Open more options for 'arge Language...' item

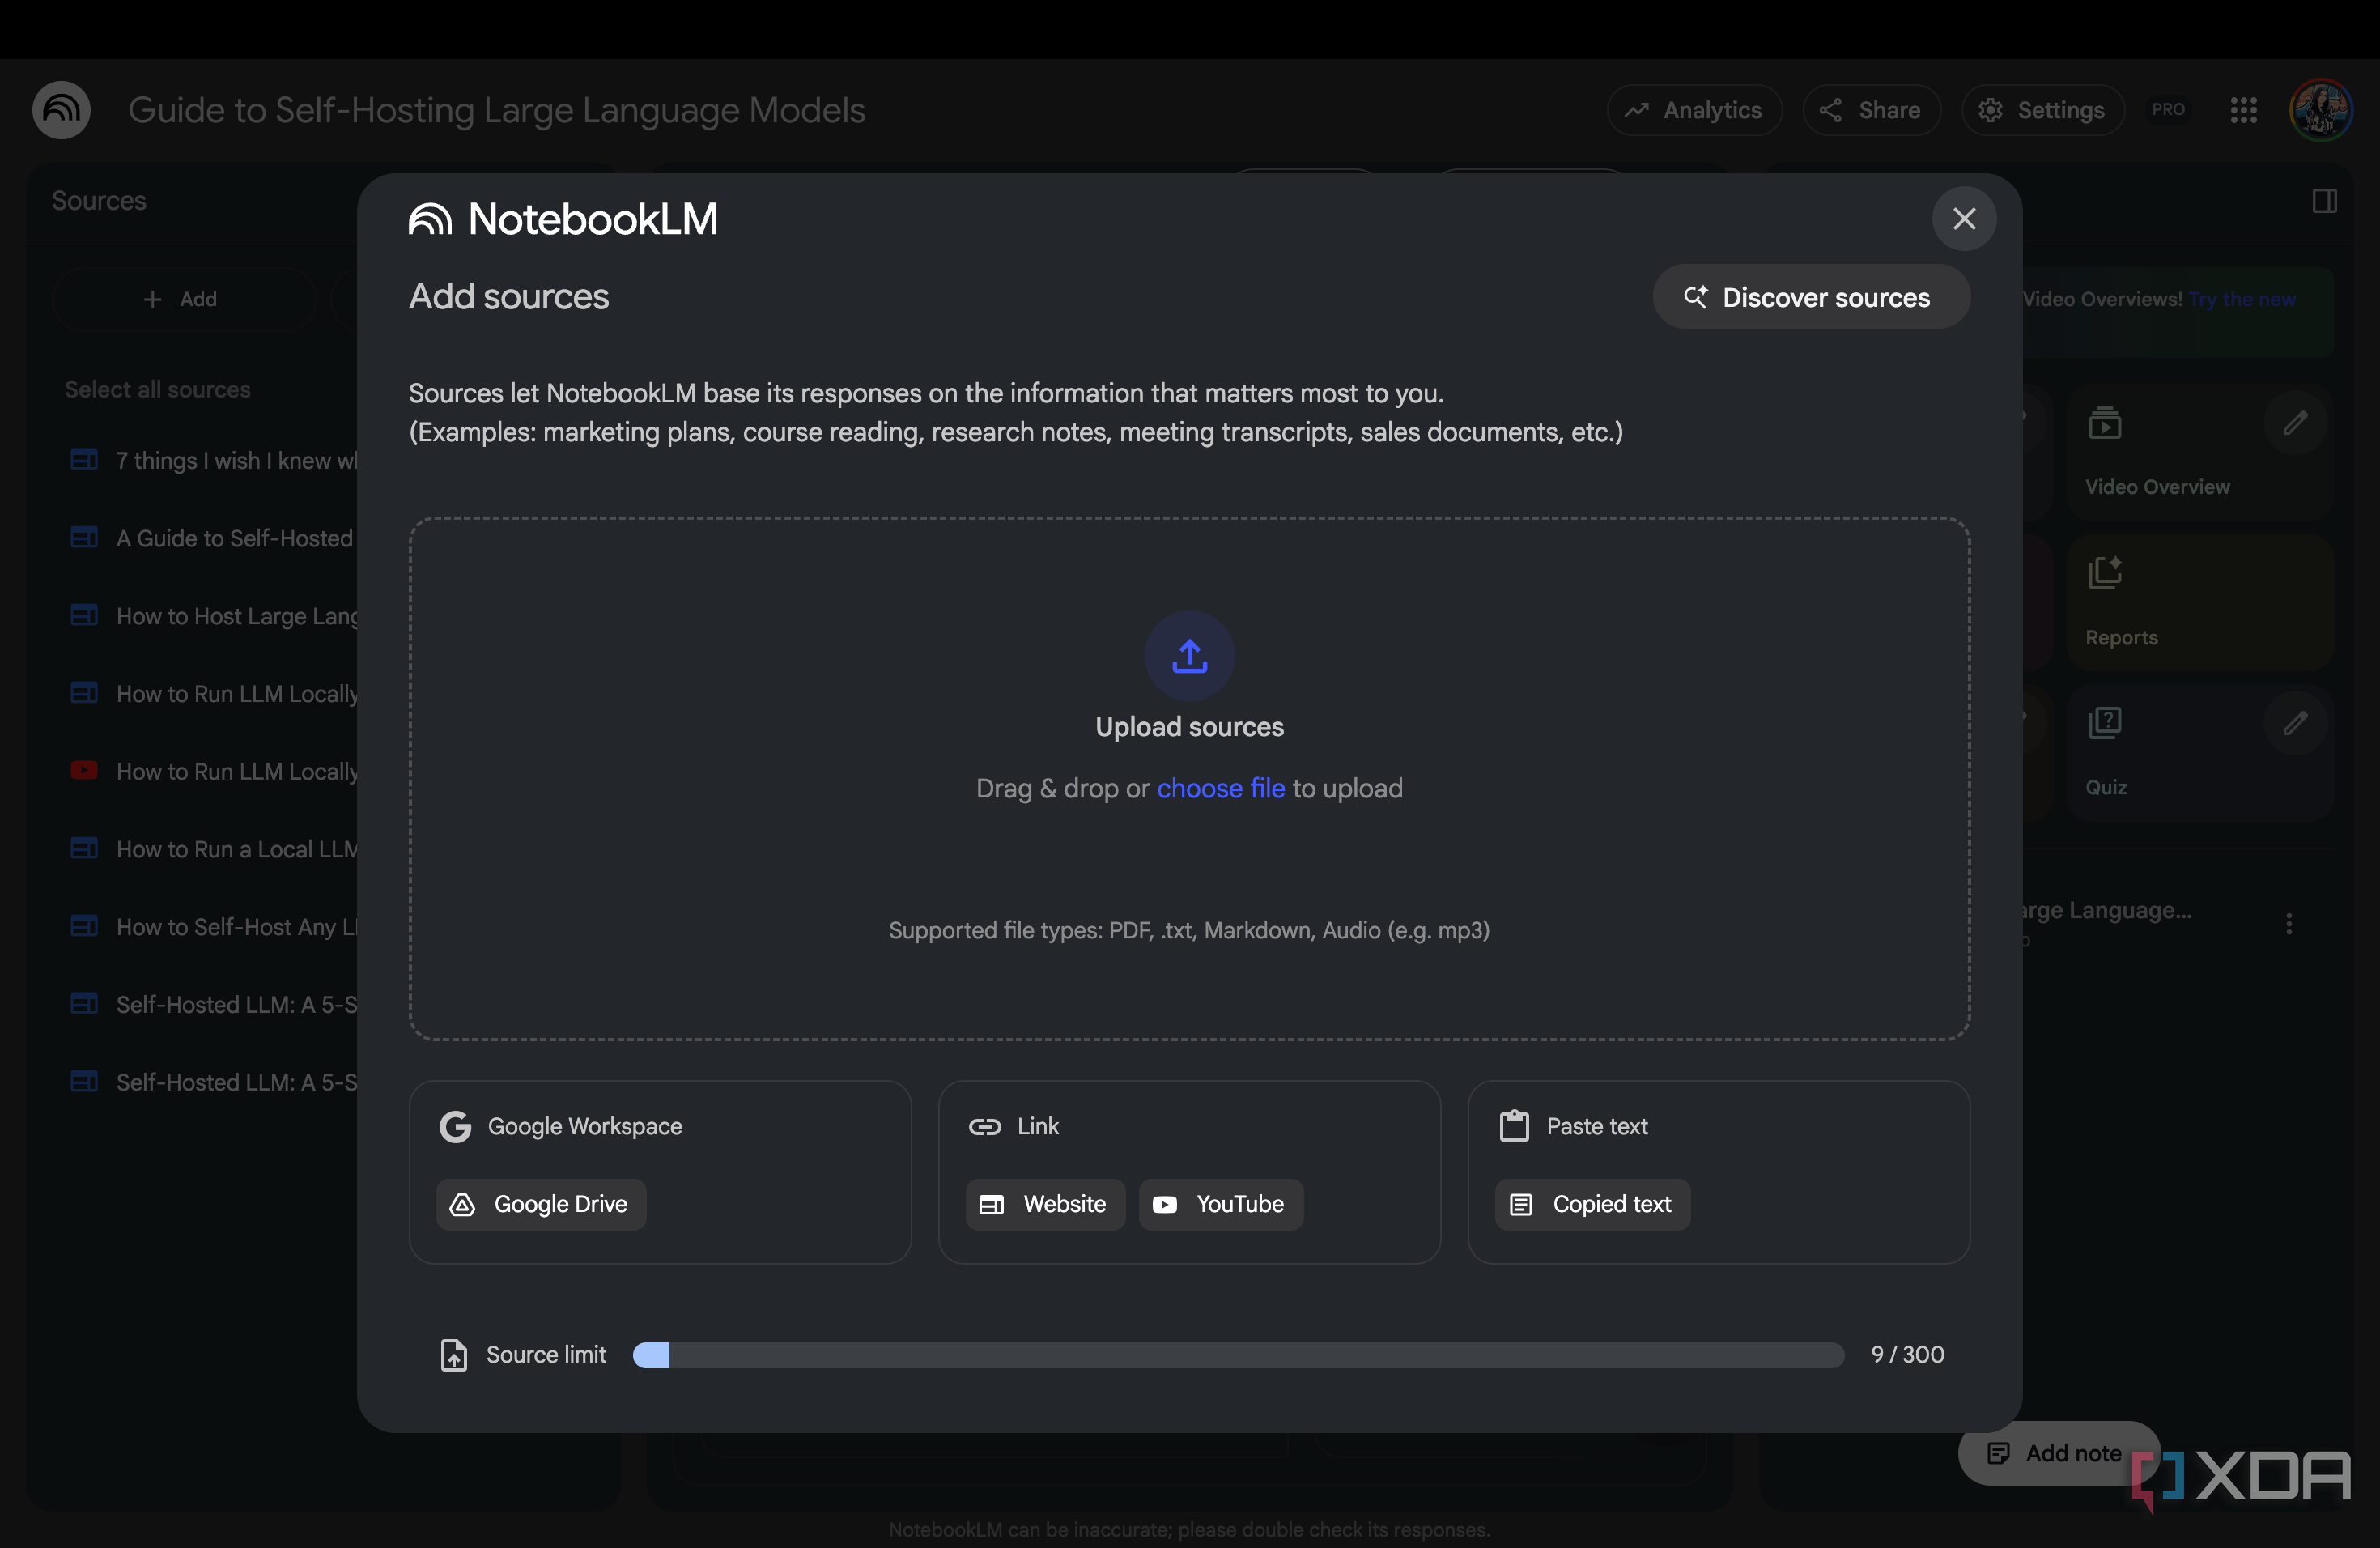point(2288,923)
